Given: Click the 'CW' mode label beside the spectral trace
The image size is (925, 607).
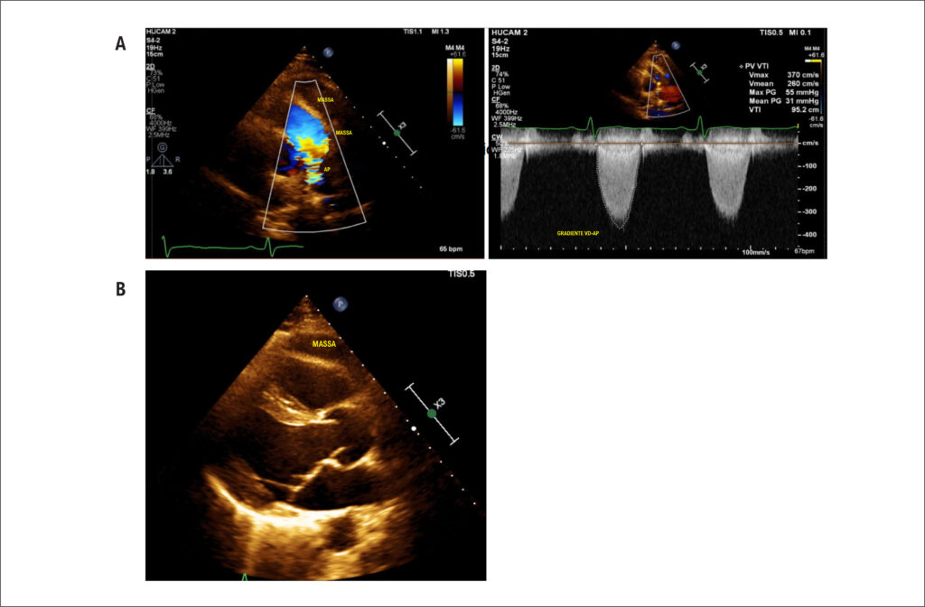Looking at the screenshot, I should 498,138.
